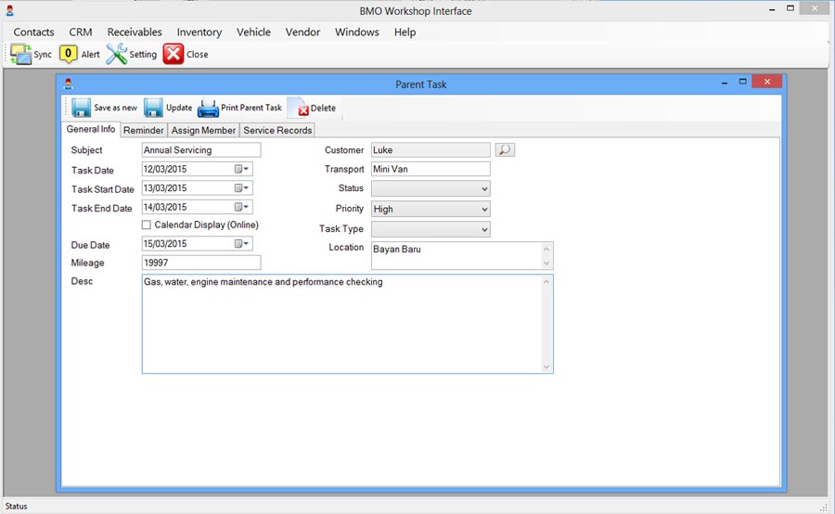The width and height of the screenshot is (835, 514).
Task: Click the Parent Task window icon
Action: point(68,84)
